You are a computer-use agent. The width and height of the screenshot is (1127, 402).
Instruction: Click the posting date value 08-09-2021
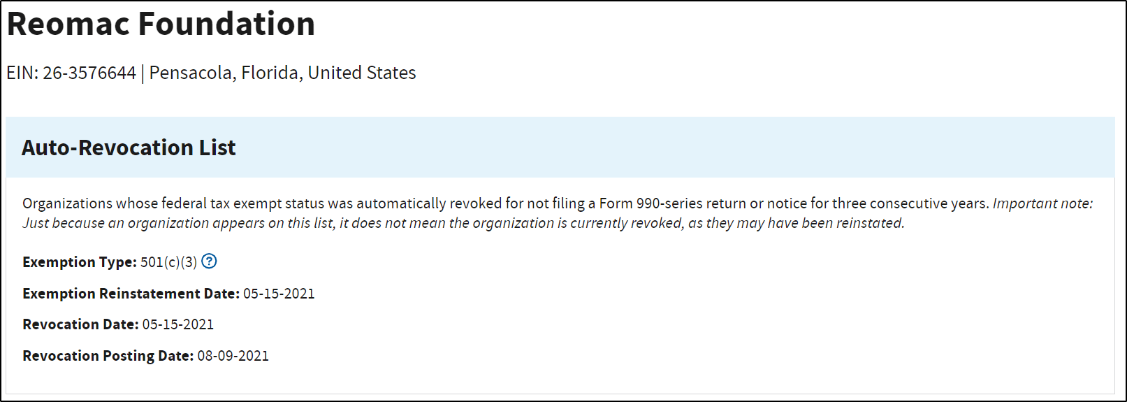233,356
